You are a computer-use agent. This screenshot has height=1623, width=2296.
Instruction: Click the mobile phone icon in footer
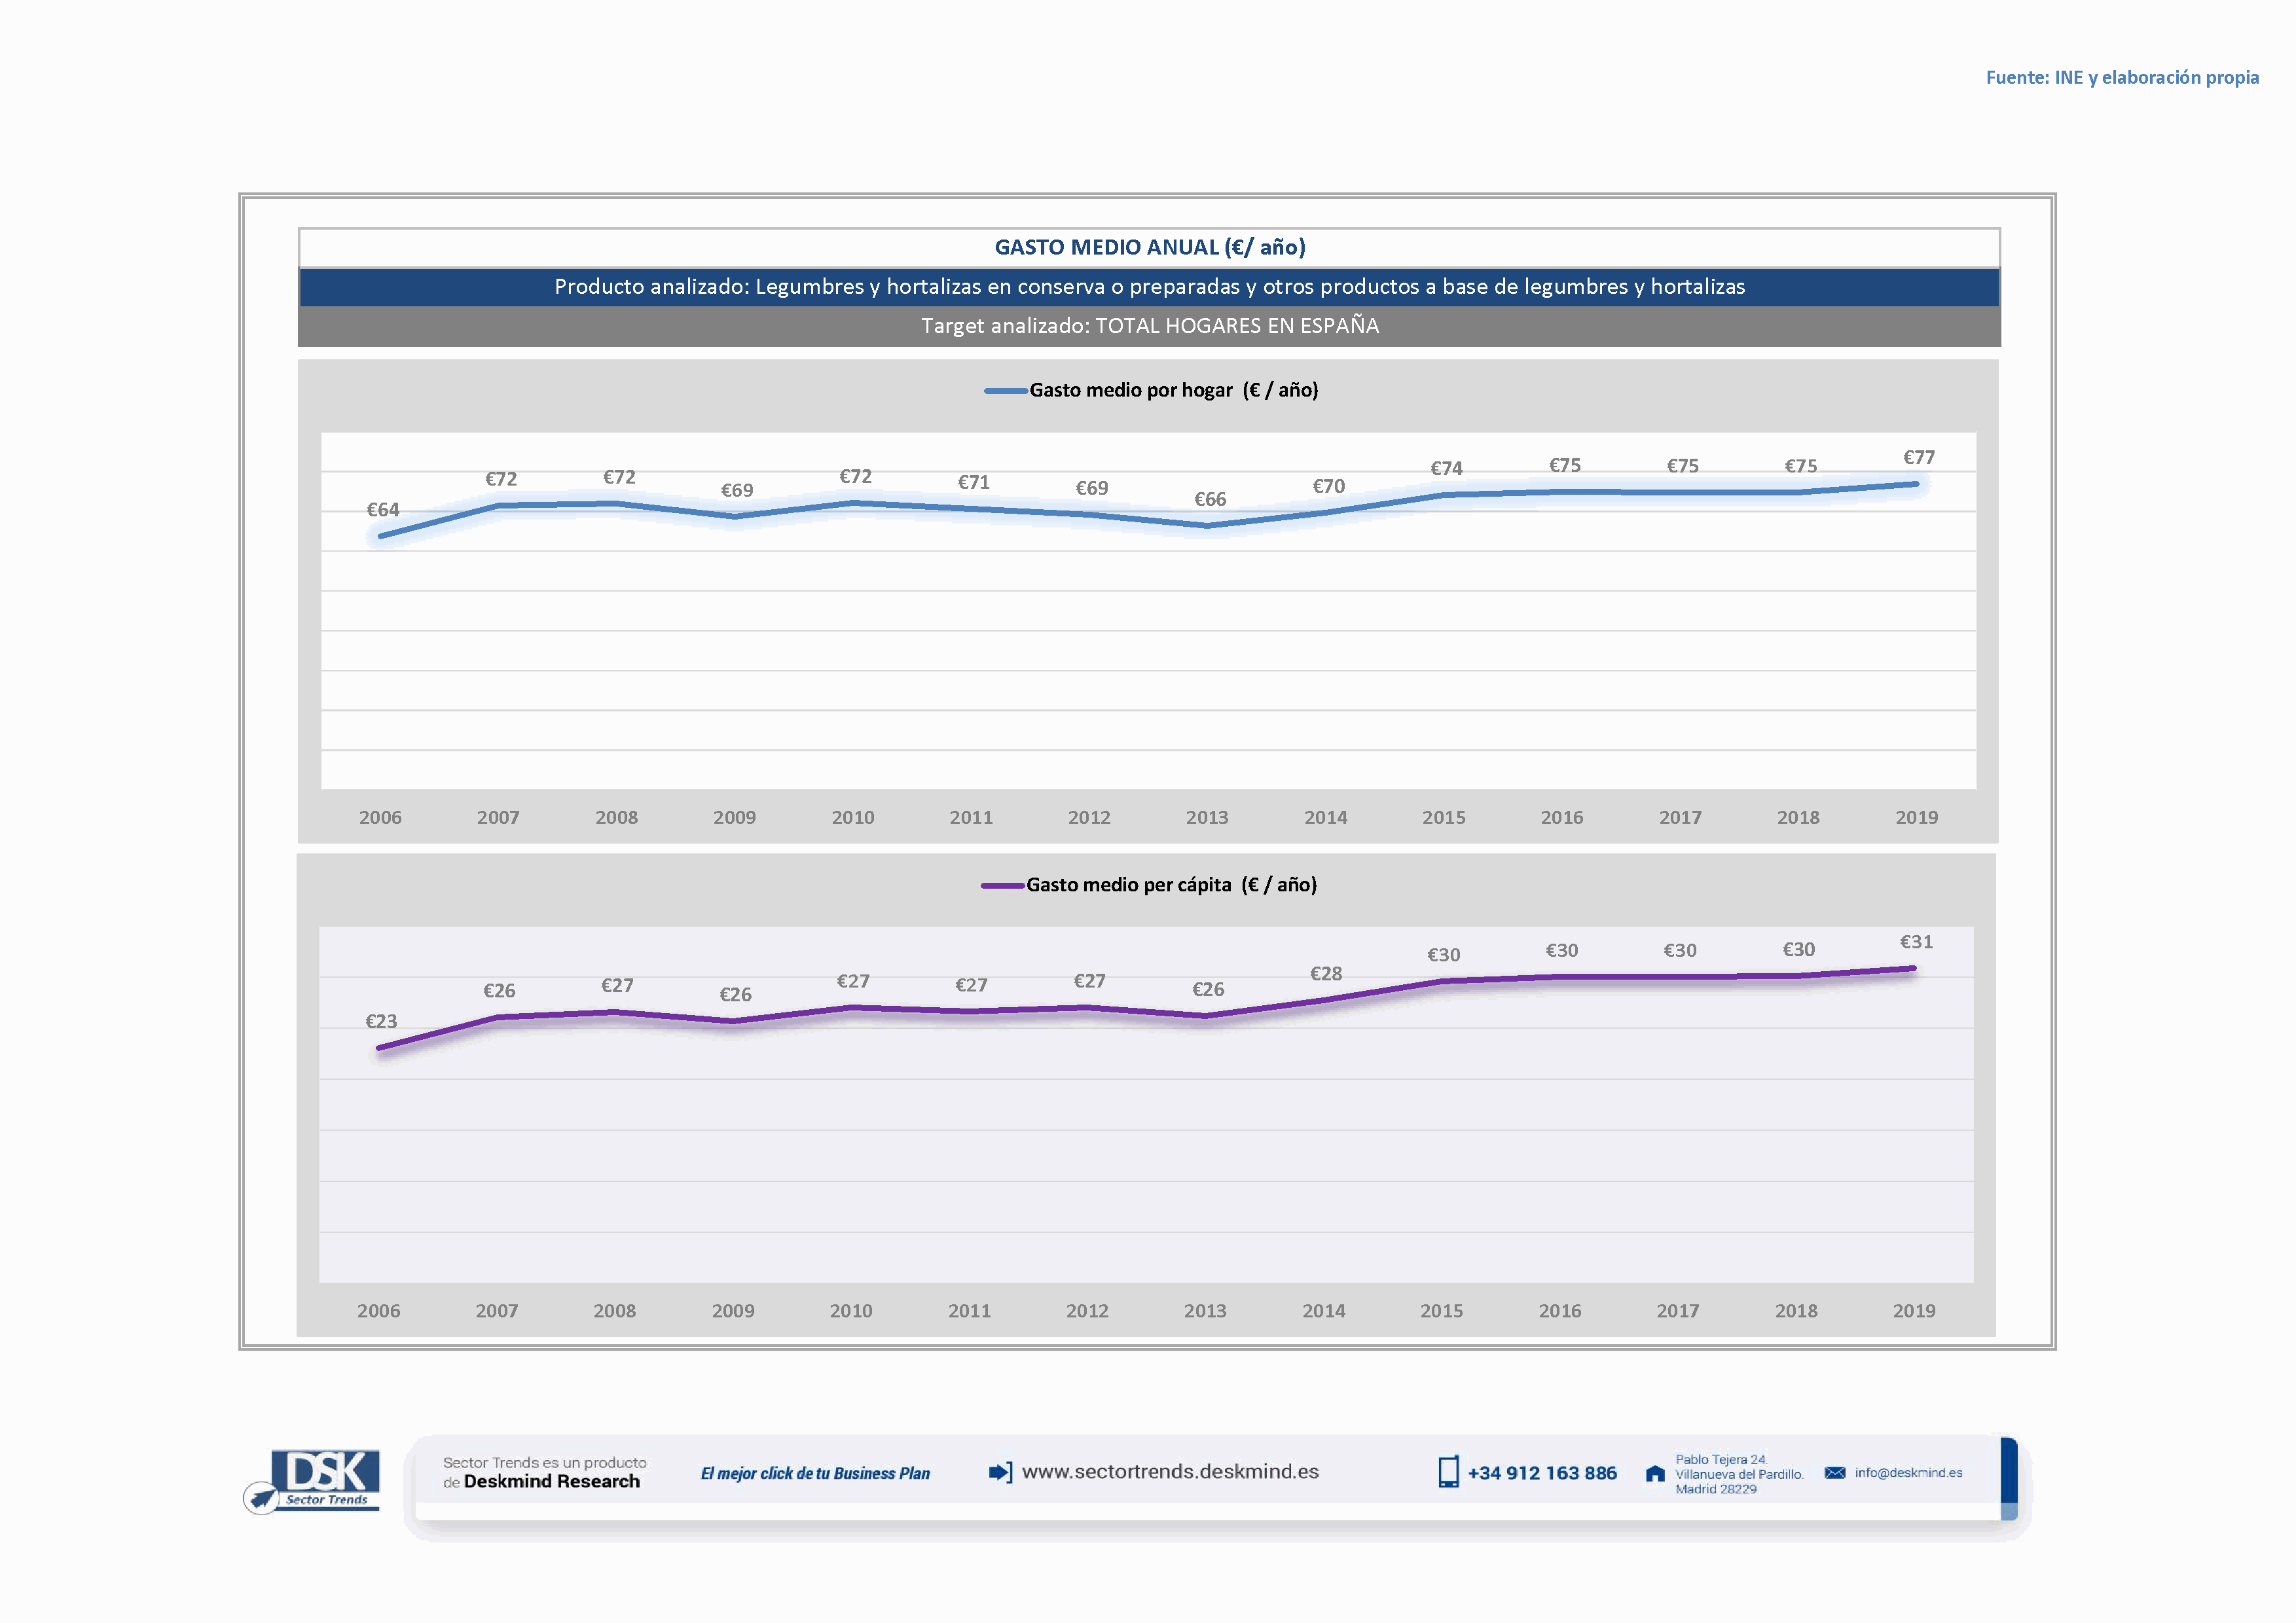coord(1448,1472)
